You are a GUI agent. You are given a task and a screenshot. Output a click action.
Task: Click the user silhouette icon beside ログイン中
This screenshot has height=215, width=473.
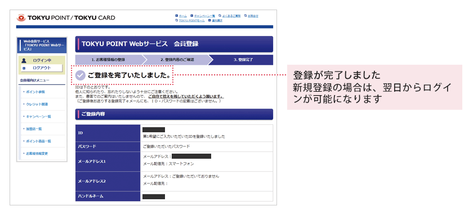(x=24, y=61)
